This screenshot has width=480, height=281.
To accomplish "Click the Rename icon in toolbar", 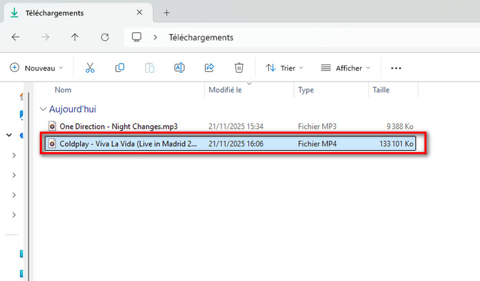I will pyautogui.click(x=180, y=68).
